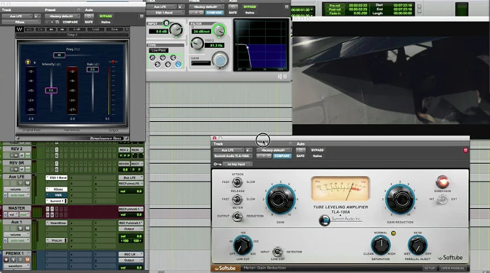Viewport: 490px width, 273px height.
Task: Toggle the TLA-100A Meter output/reduction switch
Action: coord(238,216)
